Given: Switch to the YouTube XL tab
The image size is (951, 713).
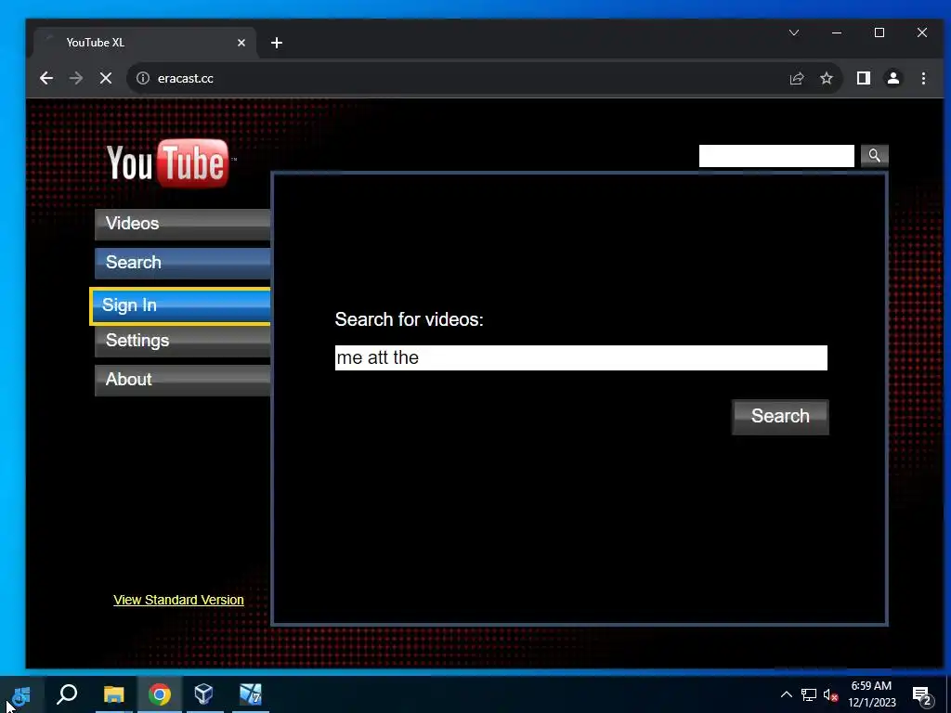Looking at the screenshot, I should point(146,43).
